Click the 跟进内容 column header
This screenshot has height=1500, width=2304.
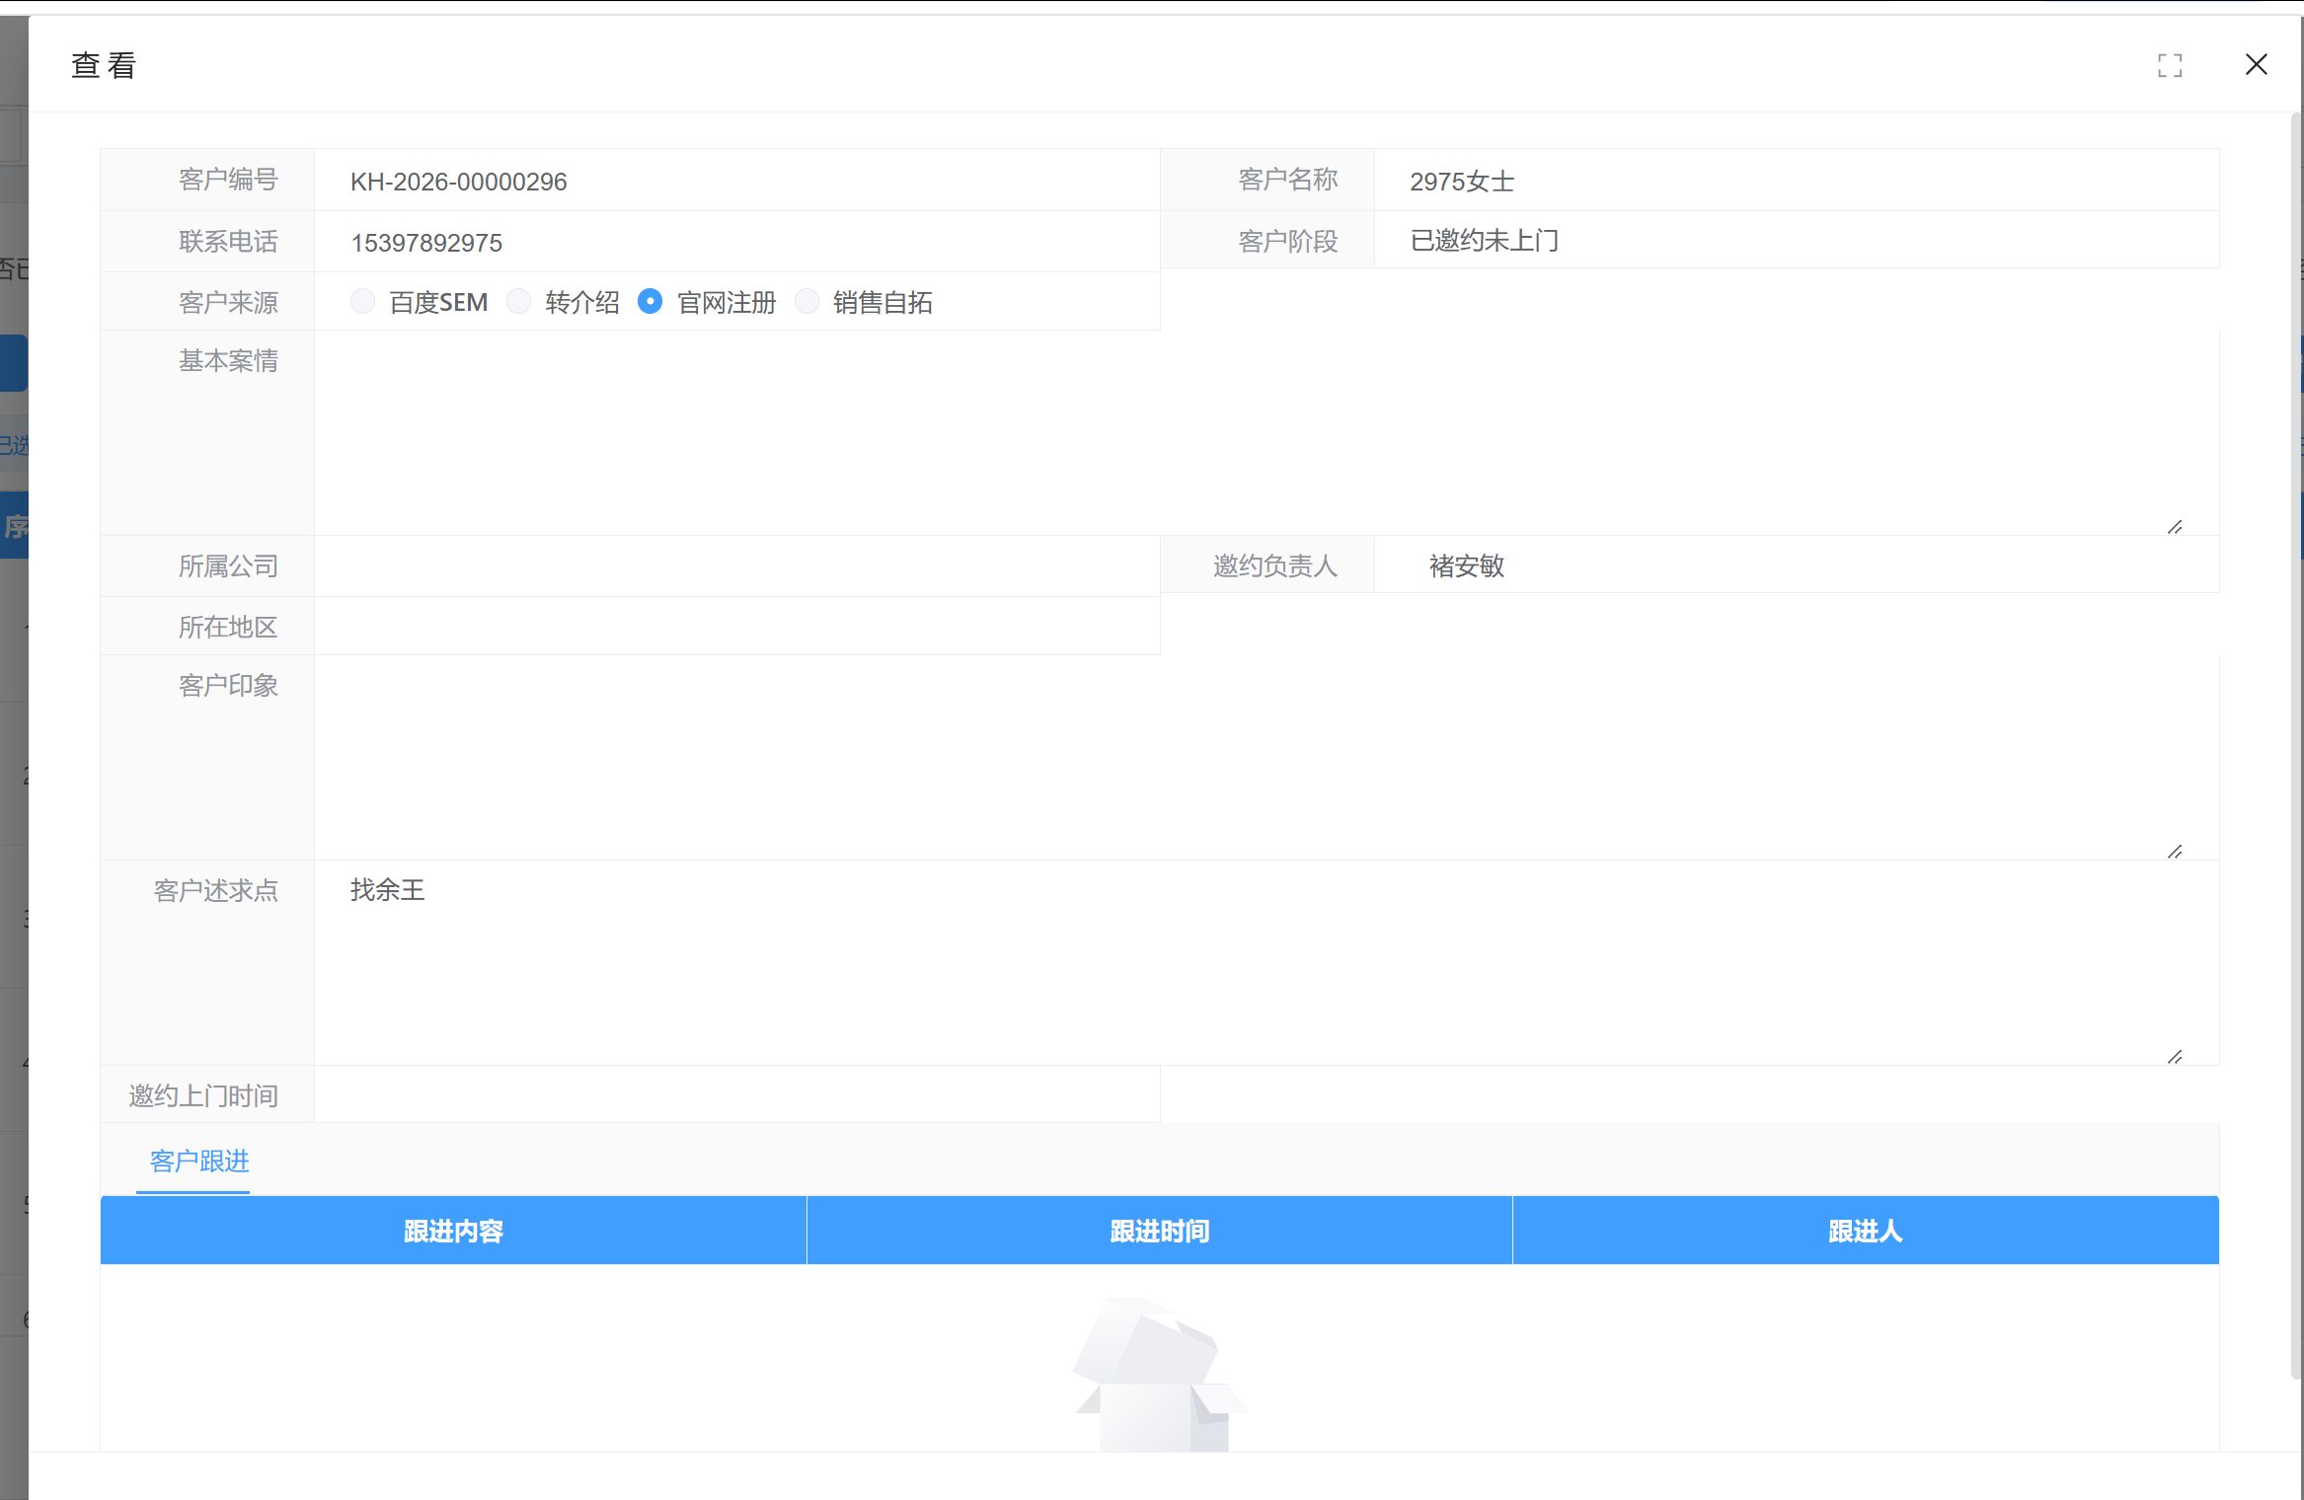[x=453, y=1231]
